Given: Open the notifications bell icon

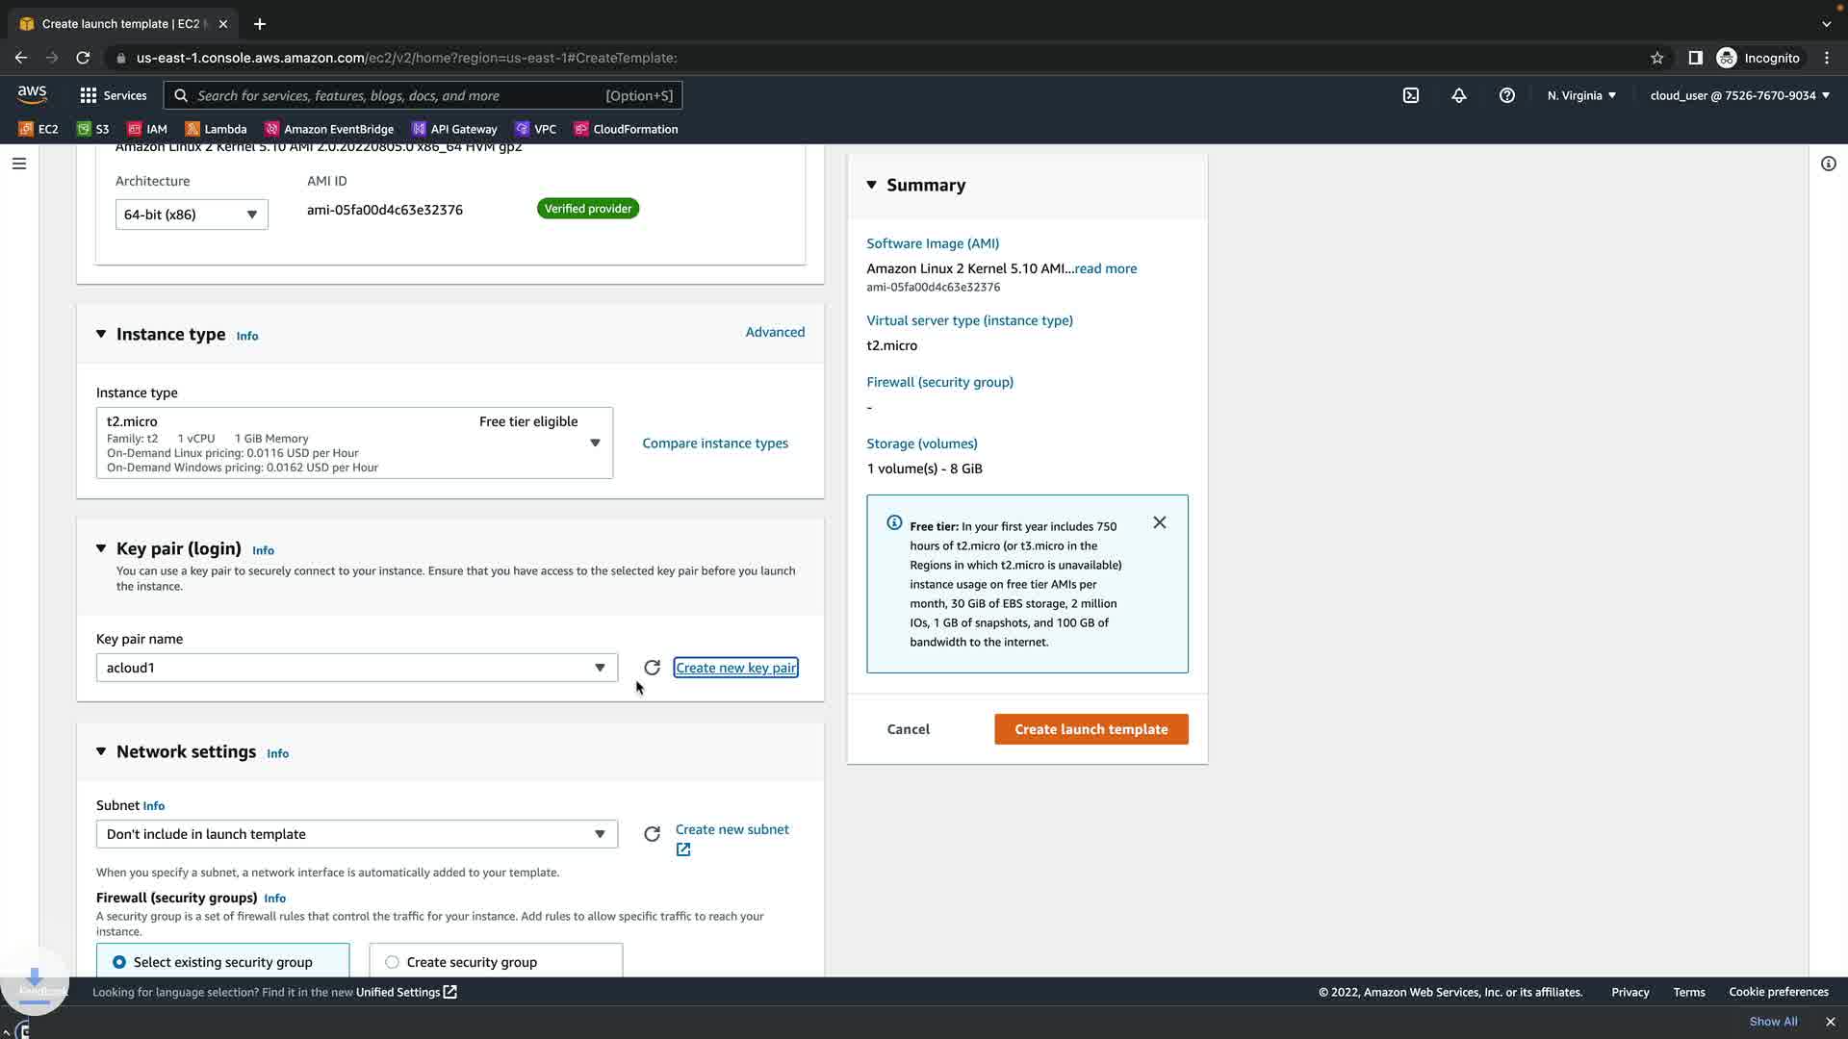Looking at the screenshot, I should [1459, 95].
